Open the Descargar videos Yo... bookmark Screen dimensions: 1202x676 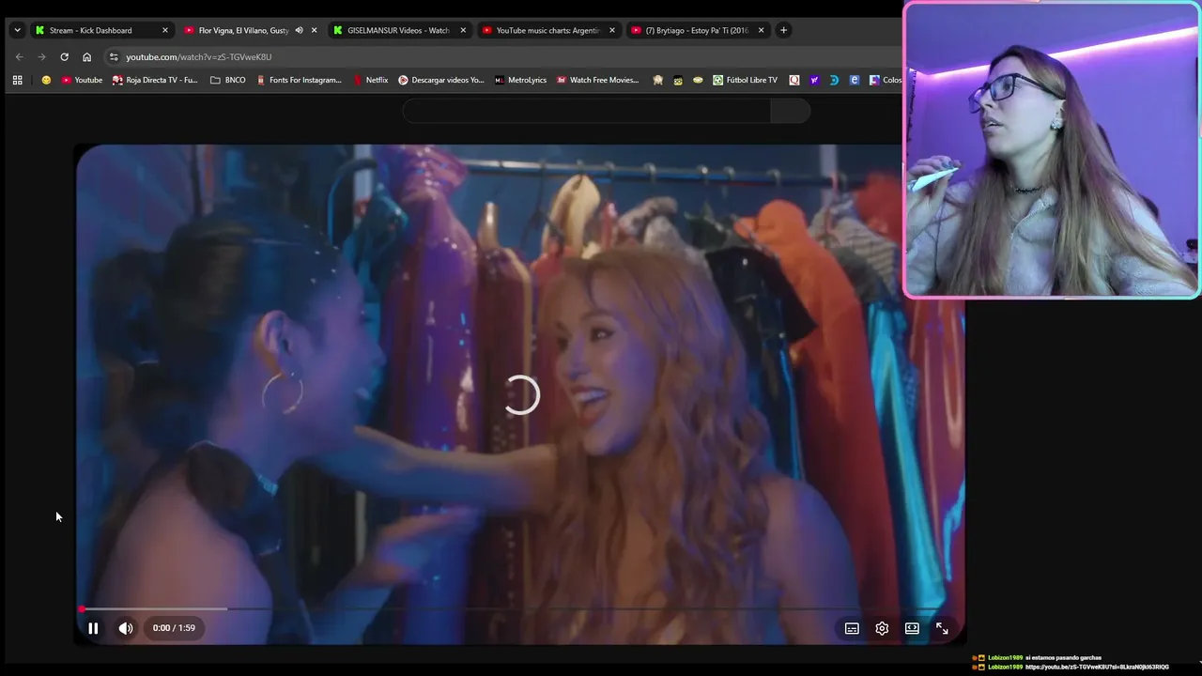(440, 80)
